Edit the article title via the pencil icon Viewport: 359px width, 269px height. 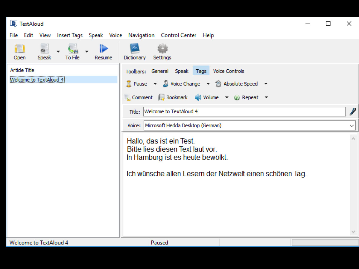tap(353, 111)
